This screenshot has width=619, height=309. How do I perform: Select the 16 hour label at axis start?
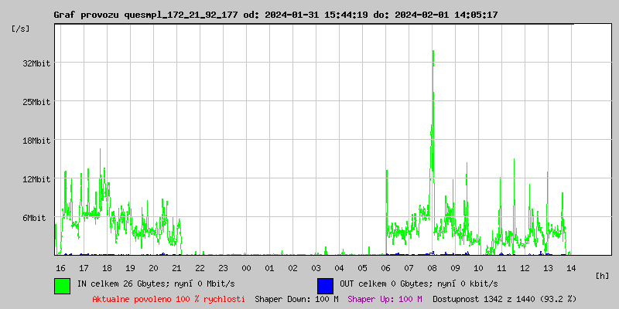click(60, 268)
